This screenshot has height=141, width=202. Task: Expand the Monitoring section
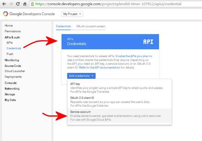pos(12,60)
